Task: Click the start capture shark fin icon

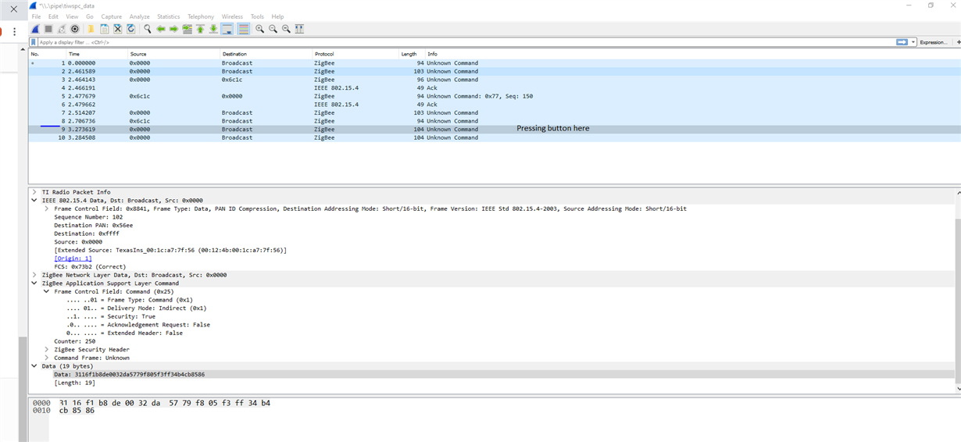Action: (35, 29)
